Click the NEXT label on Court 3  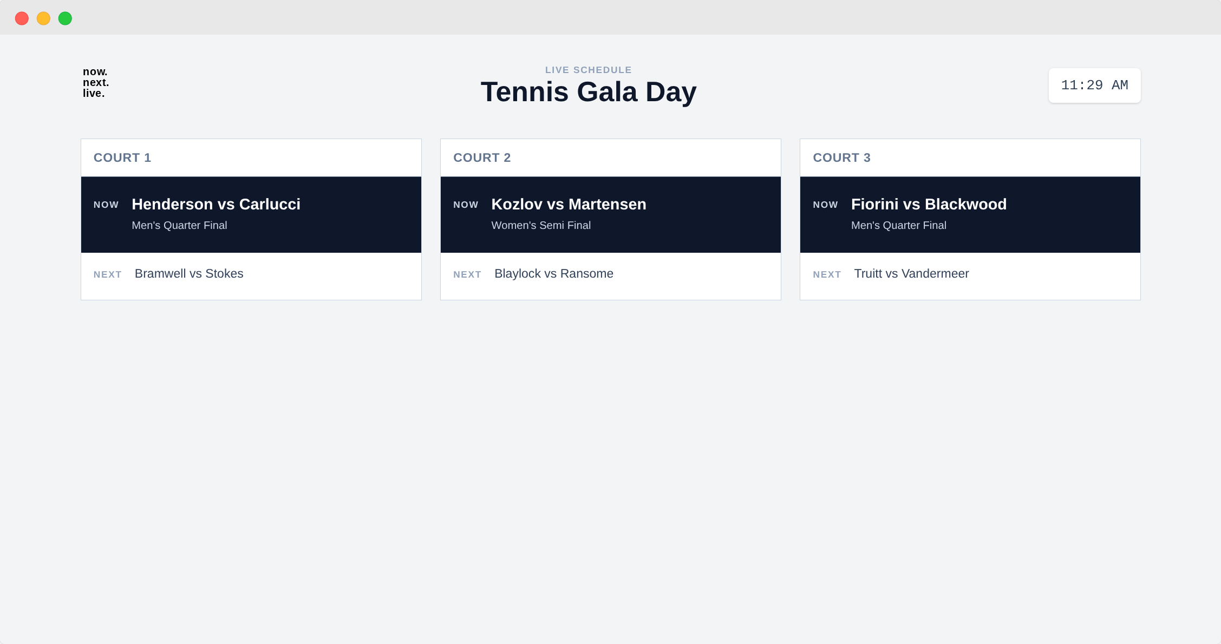point(827,275)
